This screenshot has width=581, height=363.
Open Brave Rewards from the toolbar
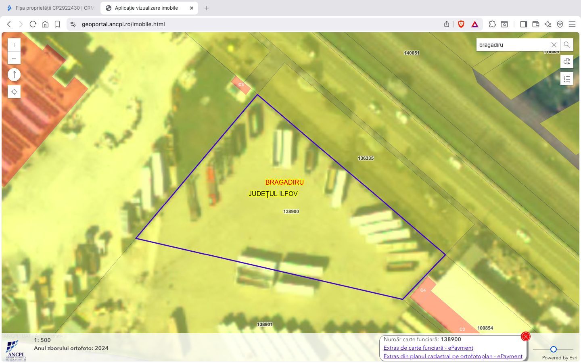(x=474, y=24)
